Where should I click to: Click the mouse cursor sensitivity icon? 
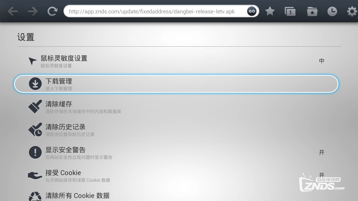(x=32, y=61)
